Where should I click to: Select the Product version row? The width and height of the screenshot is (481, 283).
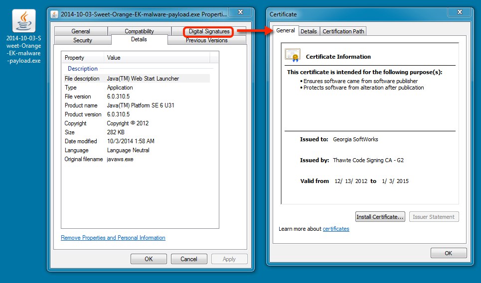coord(137,114)
